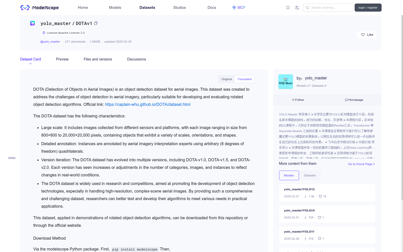Screen dimensions: 403x252
Task: Click the search magnifier icon
Action: coord(307,8)
